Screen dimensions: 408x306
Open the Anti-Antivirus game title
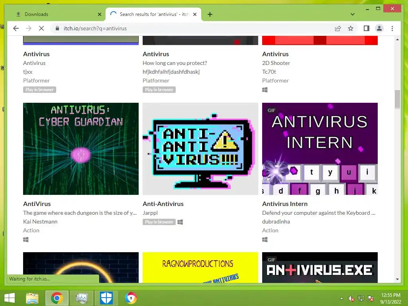163,204
